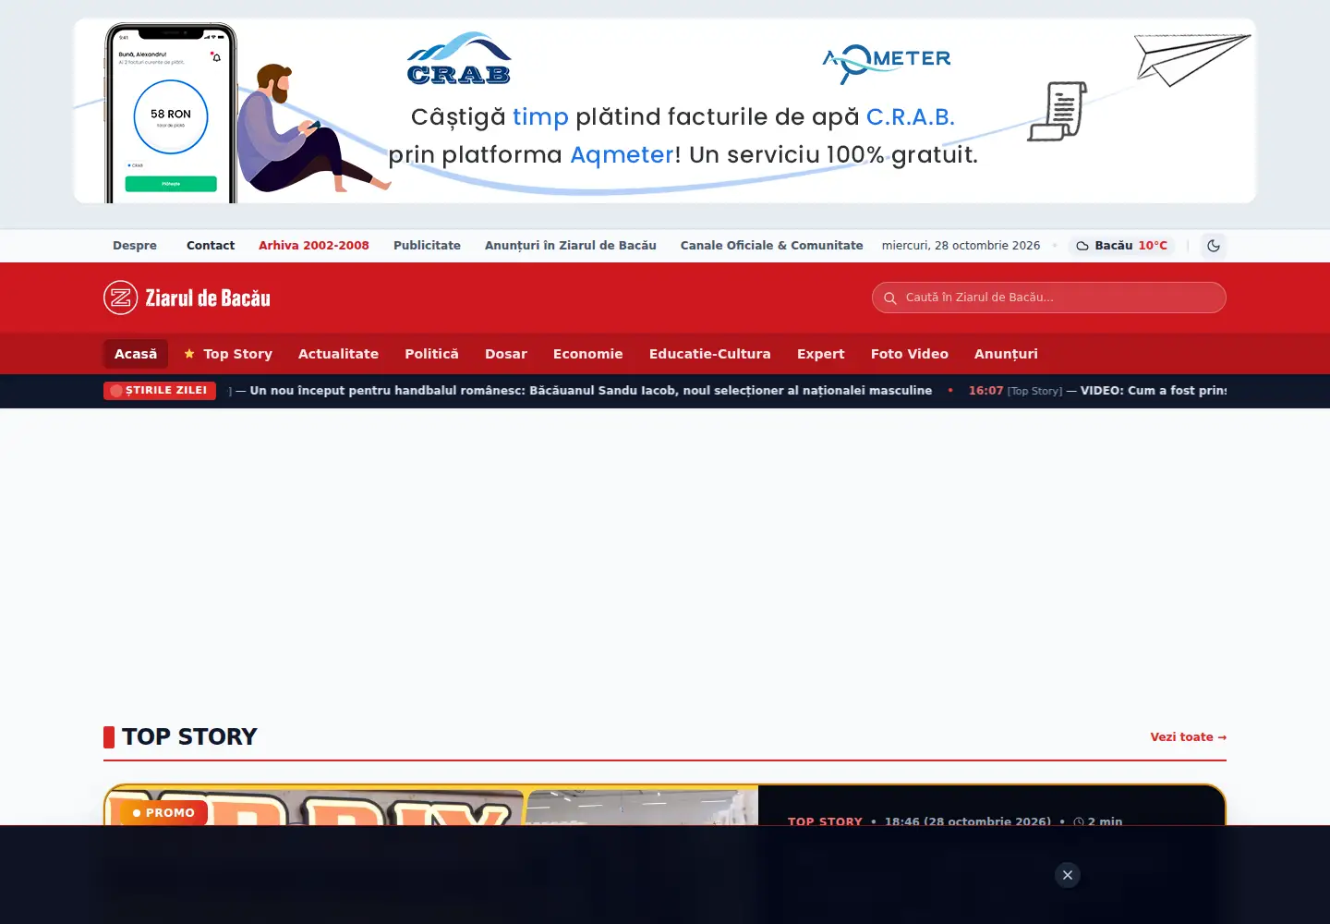Image resolution: width=1330 pixels, height=924 pixels.
Task: Click the Ziarul de Bacău wordmark text
Action: [x=208, y=298]
